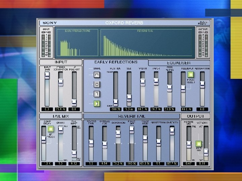Click the ER Mix value 1.0

[x=61, y=164]
